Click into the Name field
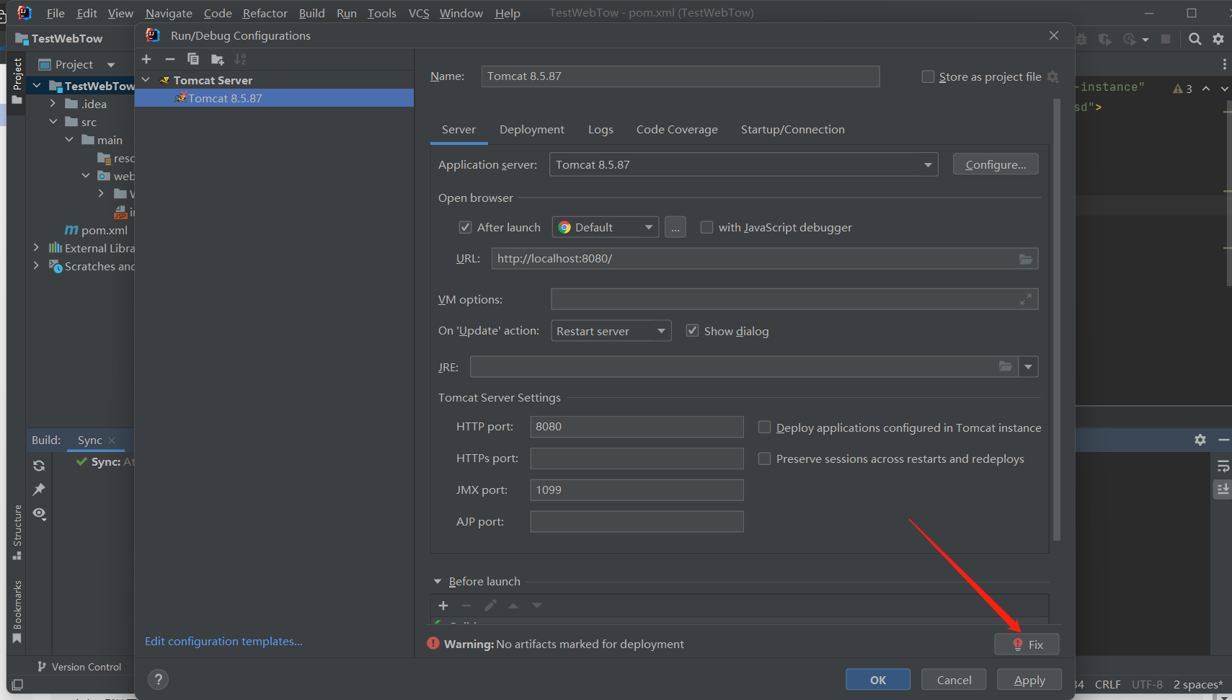Image resolution: width=1232 pixels, height=700 pixels. (681, 76)
